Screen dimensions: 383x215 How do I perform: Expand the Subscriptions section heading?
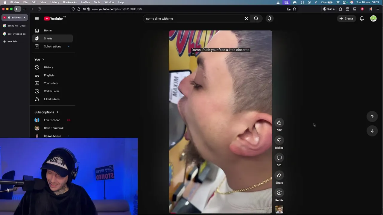pyautogui.click(x=46, y=112)
